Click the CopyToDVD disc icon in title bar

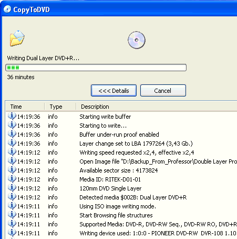[7, 9]
